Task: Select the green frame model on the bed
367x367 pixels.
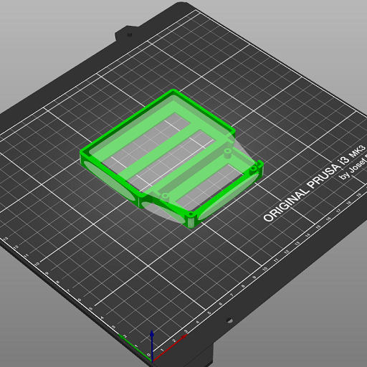Action: (171, 158)
